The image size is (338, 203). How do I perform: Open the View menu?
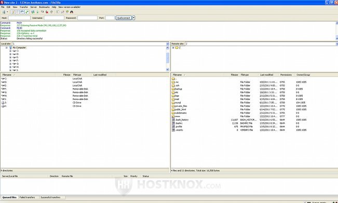[15, 7]
